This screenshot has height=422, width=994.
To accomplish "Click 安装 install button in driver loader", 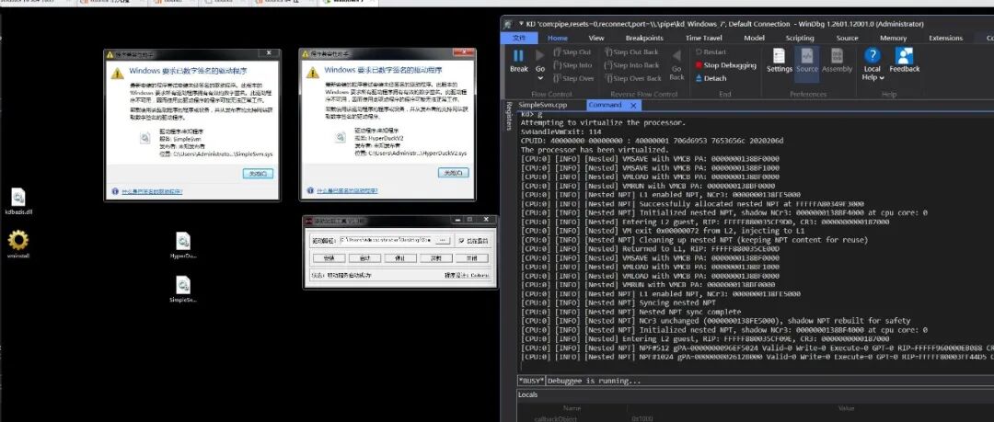I will 329,258.
